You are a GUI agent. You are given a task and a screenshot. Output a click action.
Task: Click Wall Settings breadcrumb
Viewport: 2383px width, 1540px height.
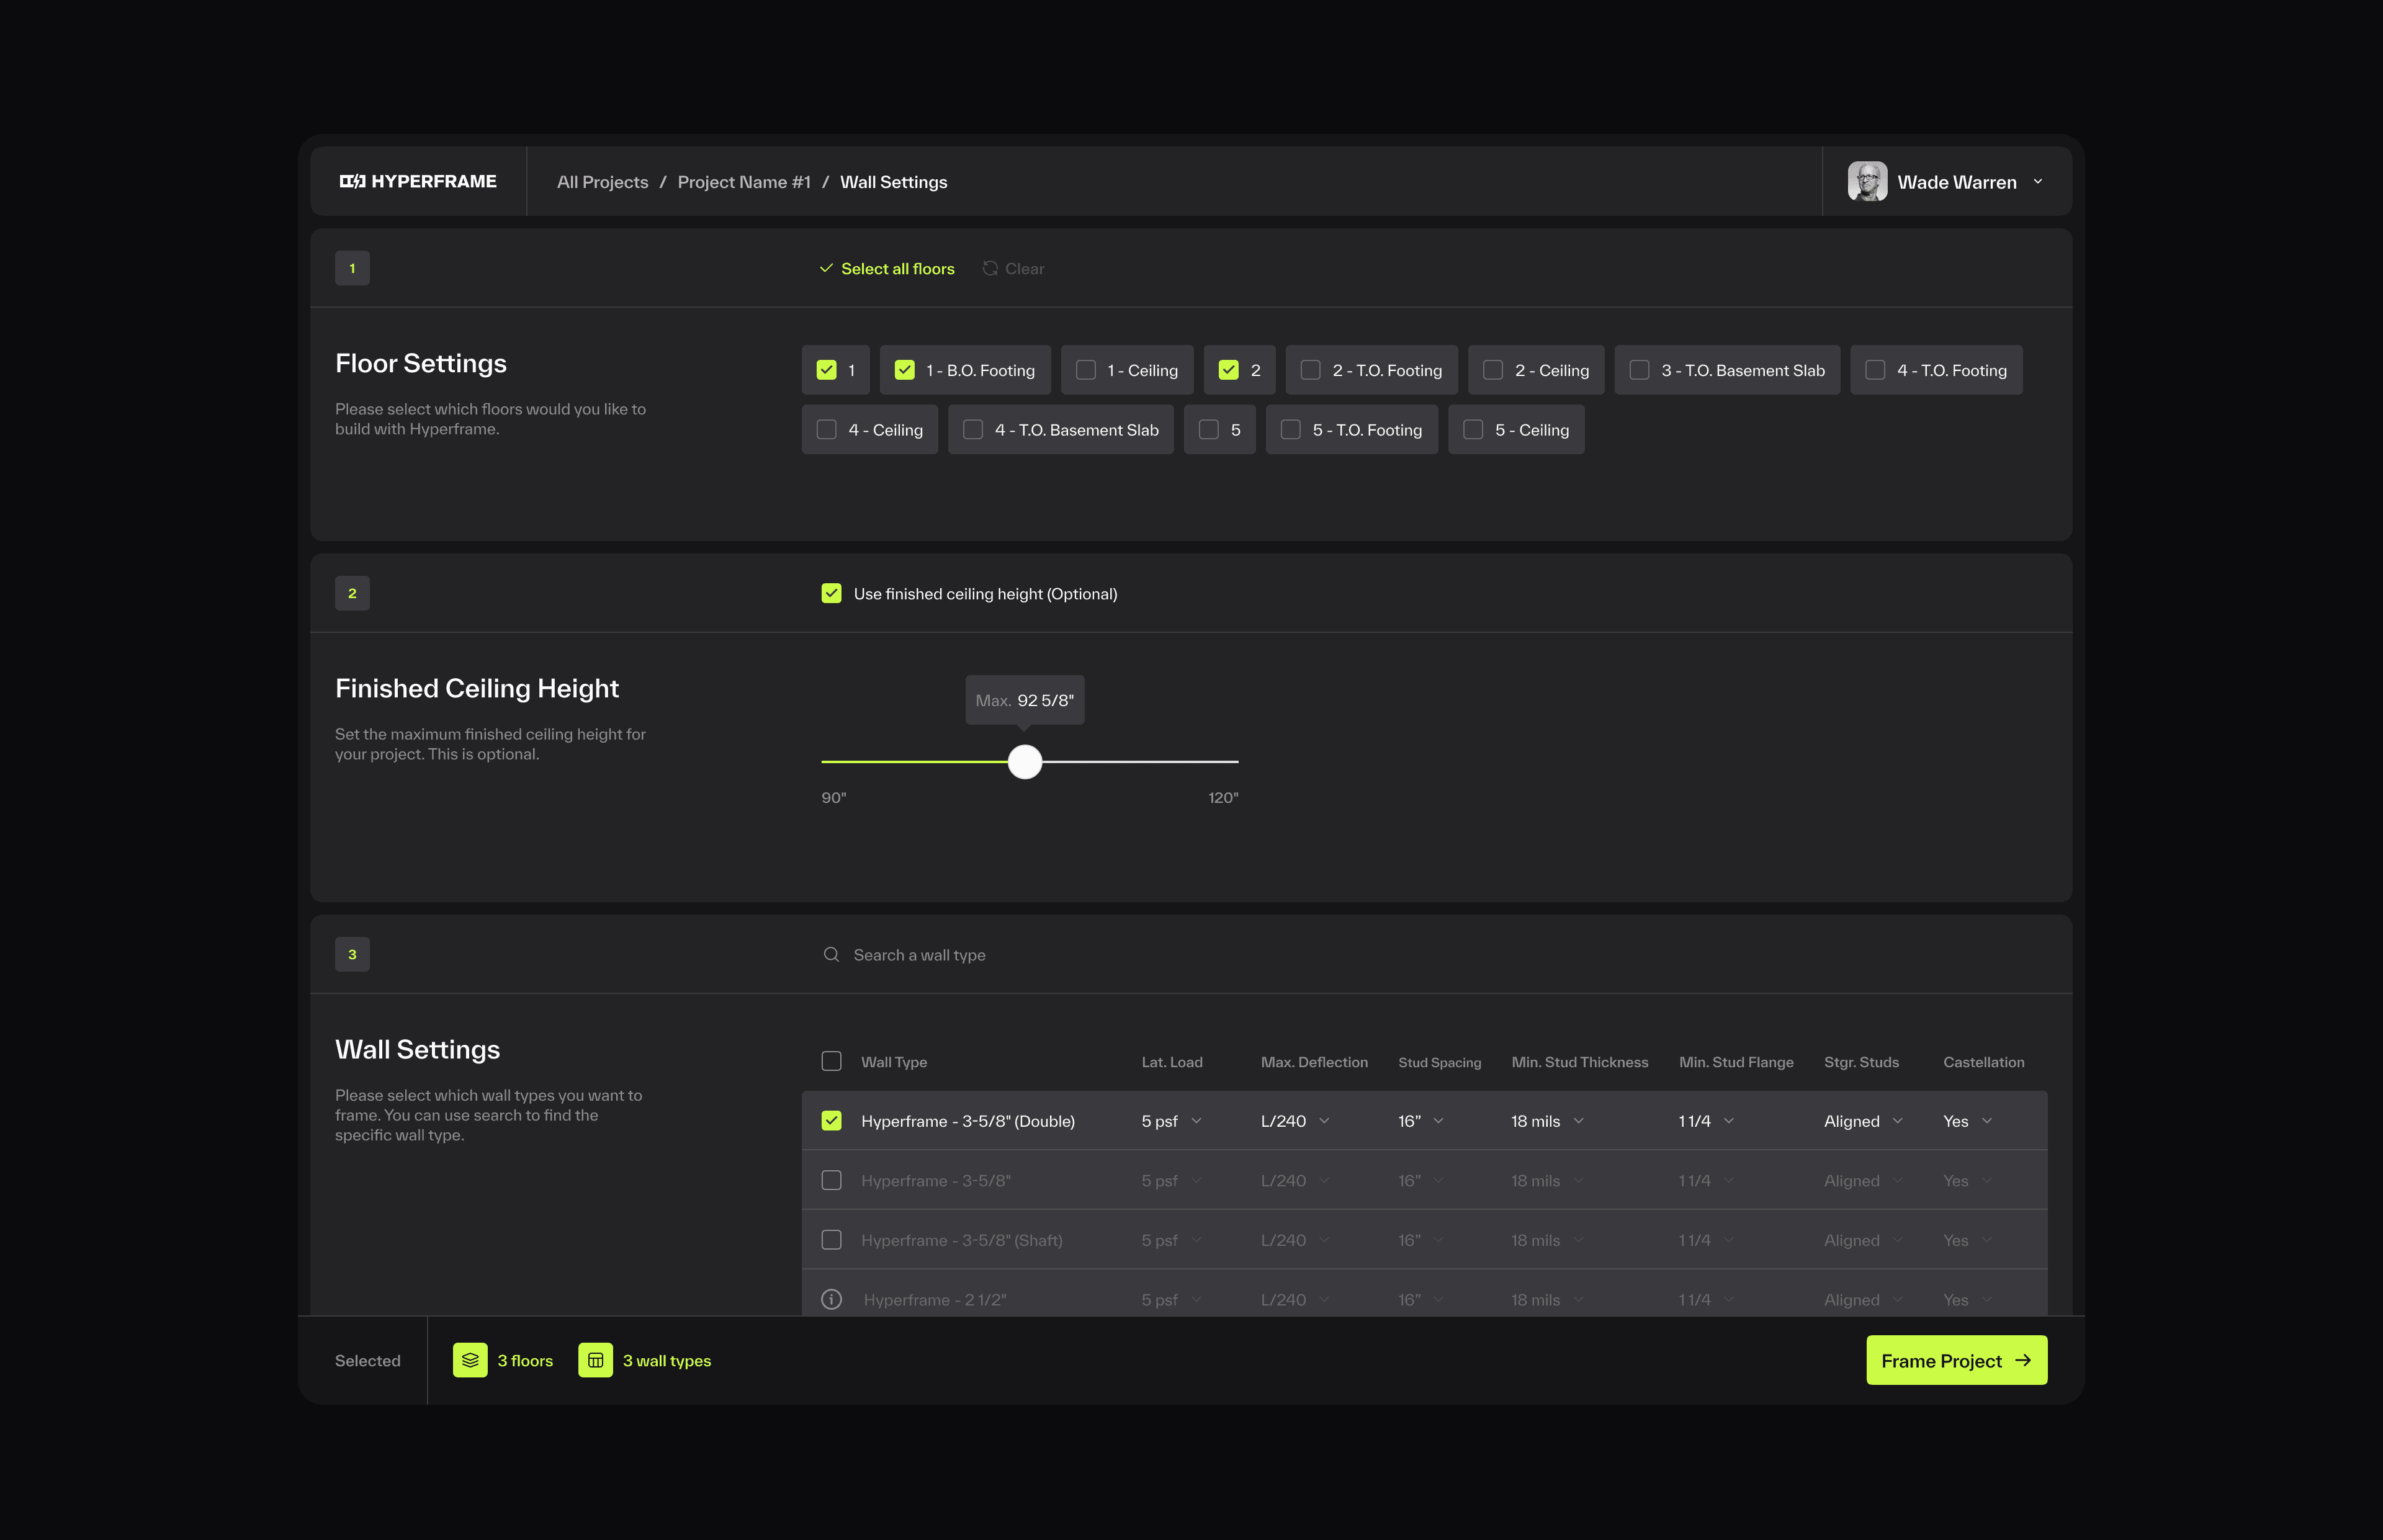(x=893, y=182)
